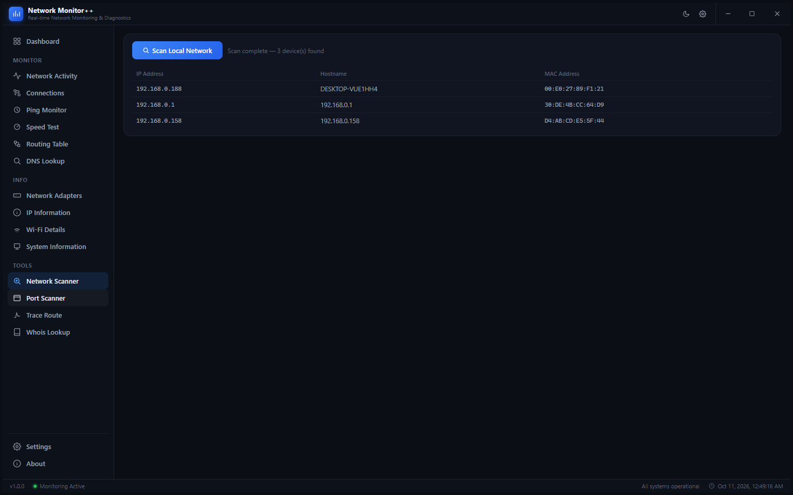Viewport: 793px width, 495px height.
Task: Click Monitoring Active status indicator
Action: click(x=58, y=486)
